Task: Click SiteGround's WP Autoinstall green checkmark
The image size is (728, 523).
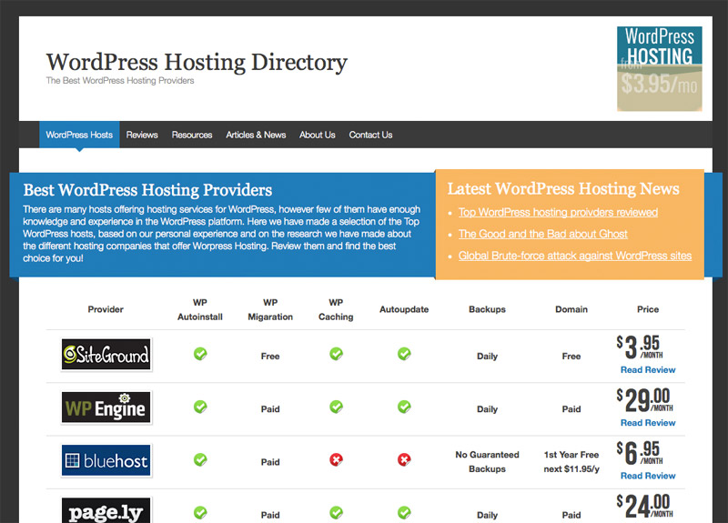Action: (200, 354)
